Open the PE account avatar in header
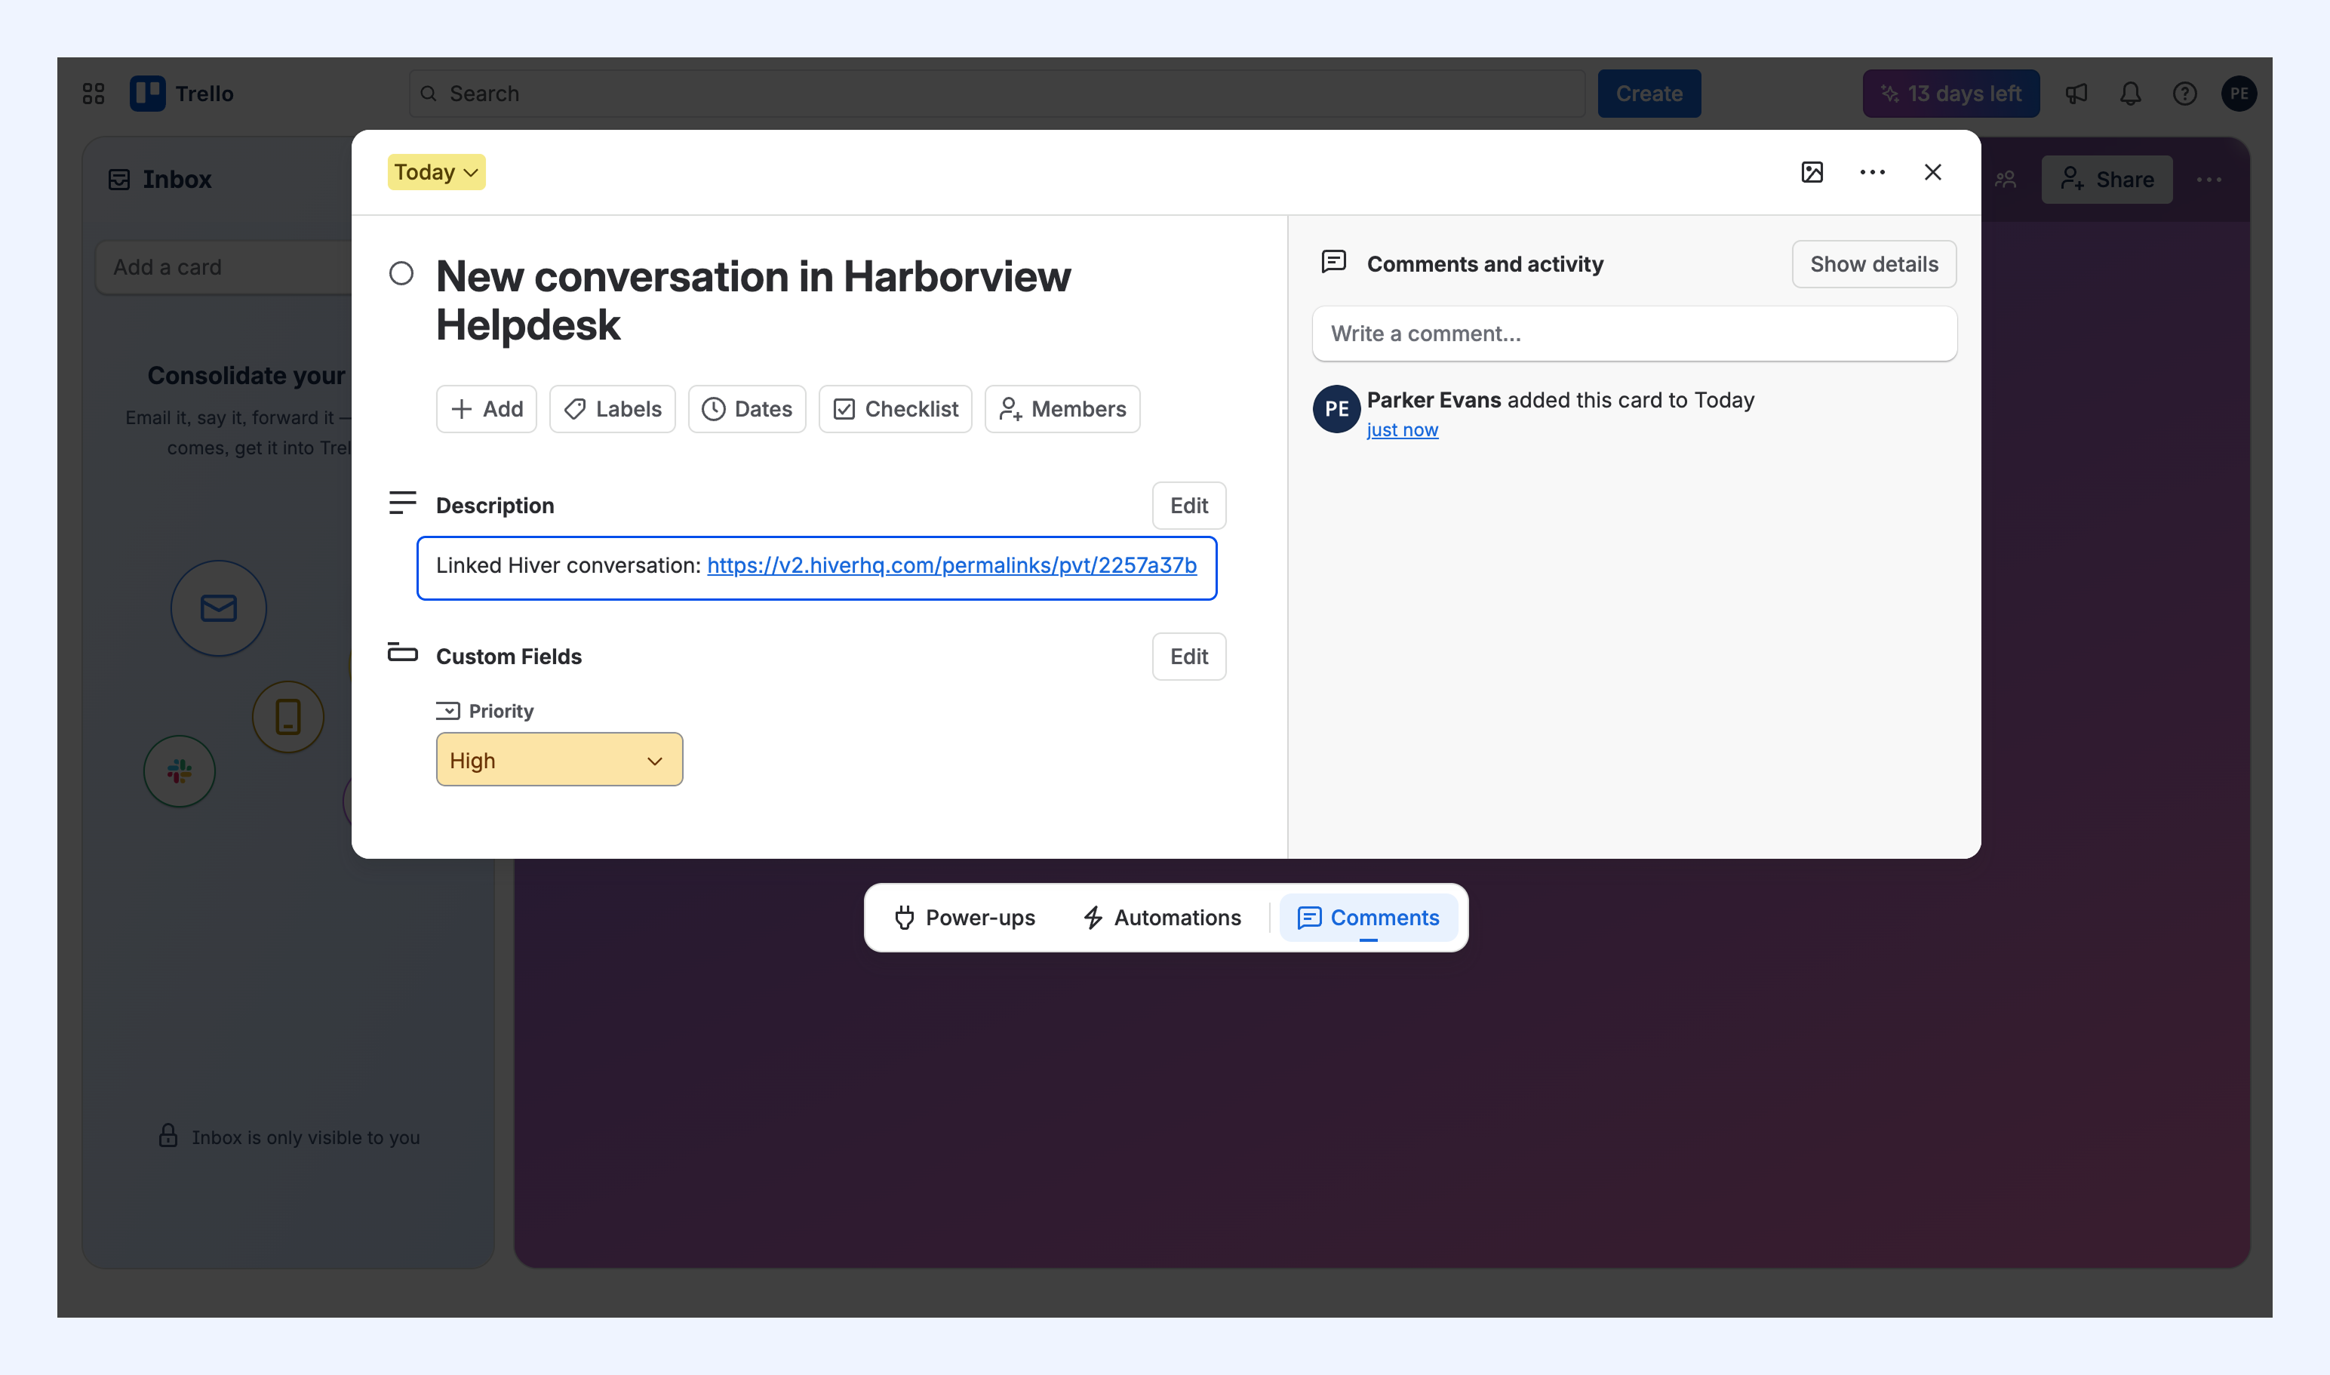Screen dimensions: 2330x1375 (x=2238, y=94)
